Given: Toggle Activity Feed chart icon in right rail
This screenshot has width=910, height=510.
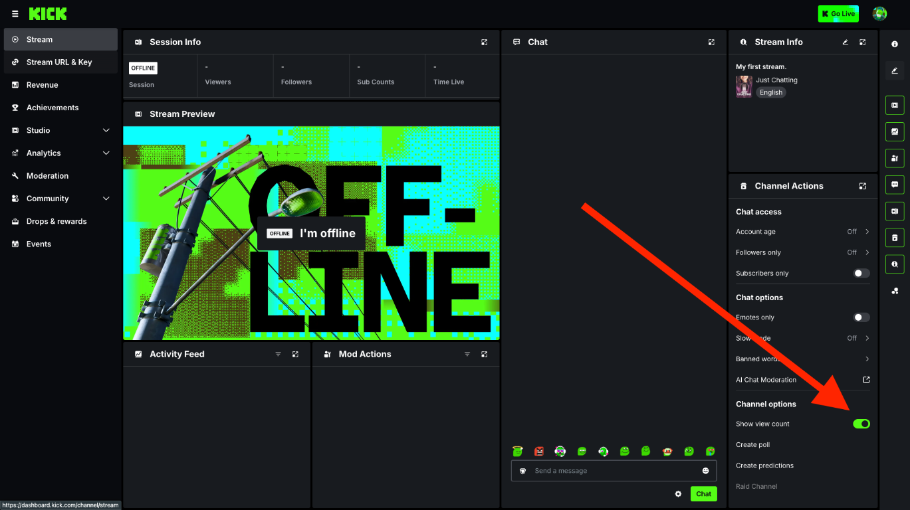Looking at the screenshot, I should [x=895, y=131].
